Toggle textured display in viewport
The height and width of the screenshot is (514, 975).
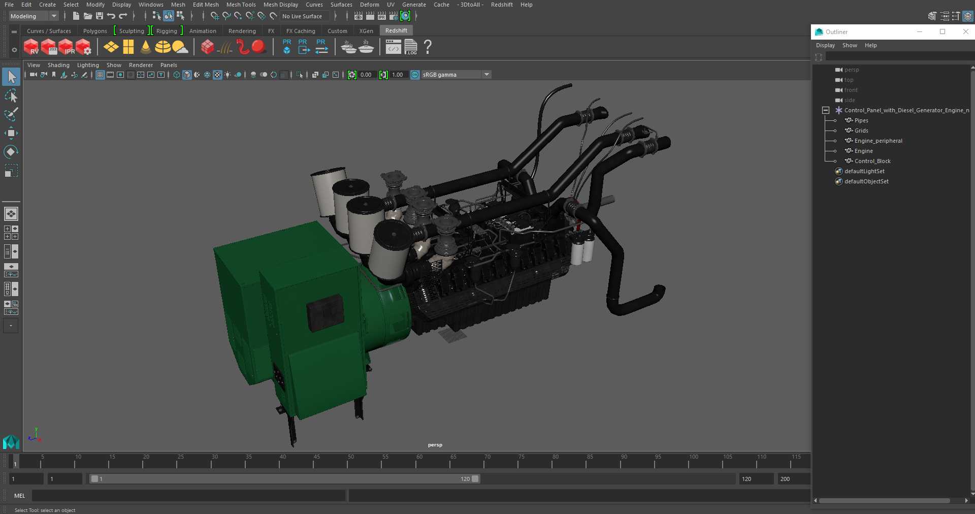[x=217, y=75]
